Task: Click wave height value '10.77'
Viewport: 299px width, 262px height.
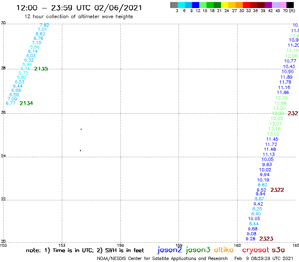Action: coord(290,61)
